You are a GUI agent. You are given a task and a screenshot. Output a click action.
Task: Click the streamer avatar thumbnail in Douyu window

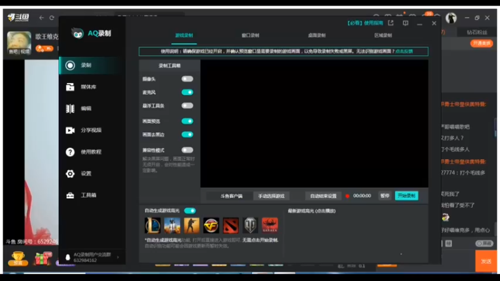point(19,42)
